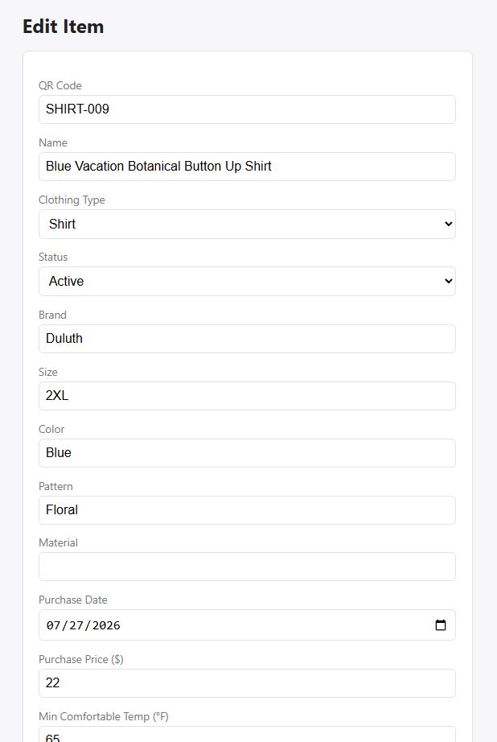The image size is (497, 742).
Task: Click the QR Code field containing SHIRT-009
Action: pyautogui.click(x=247, y=109)
